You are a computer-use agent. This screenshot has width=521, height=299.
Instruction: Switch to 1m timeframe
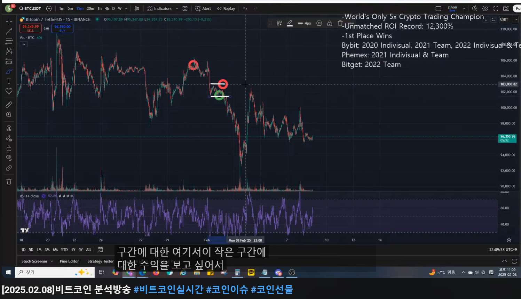tap(62, 8)
